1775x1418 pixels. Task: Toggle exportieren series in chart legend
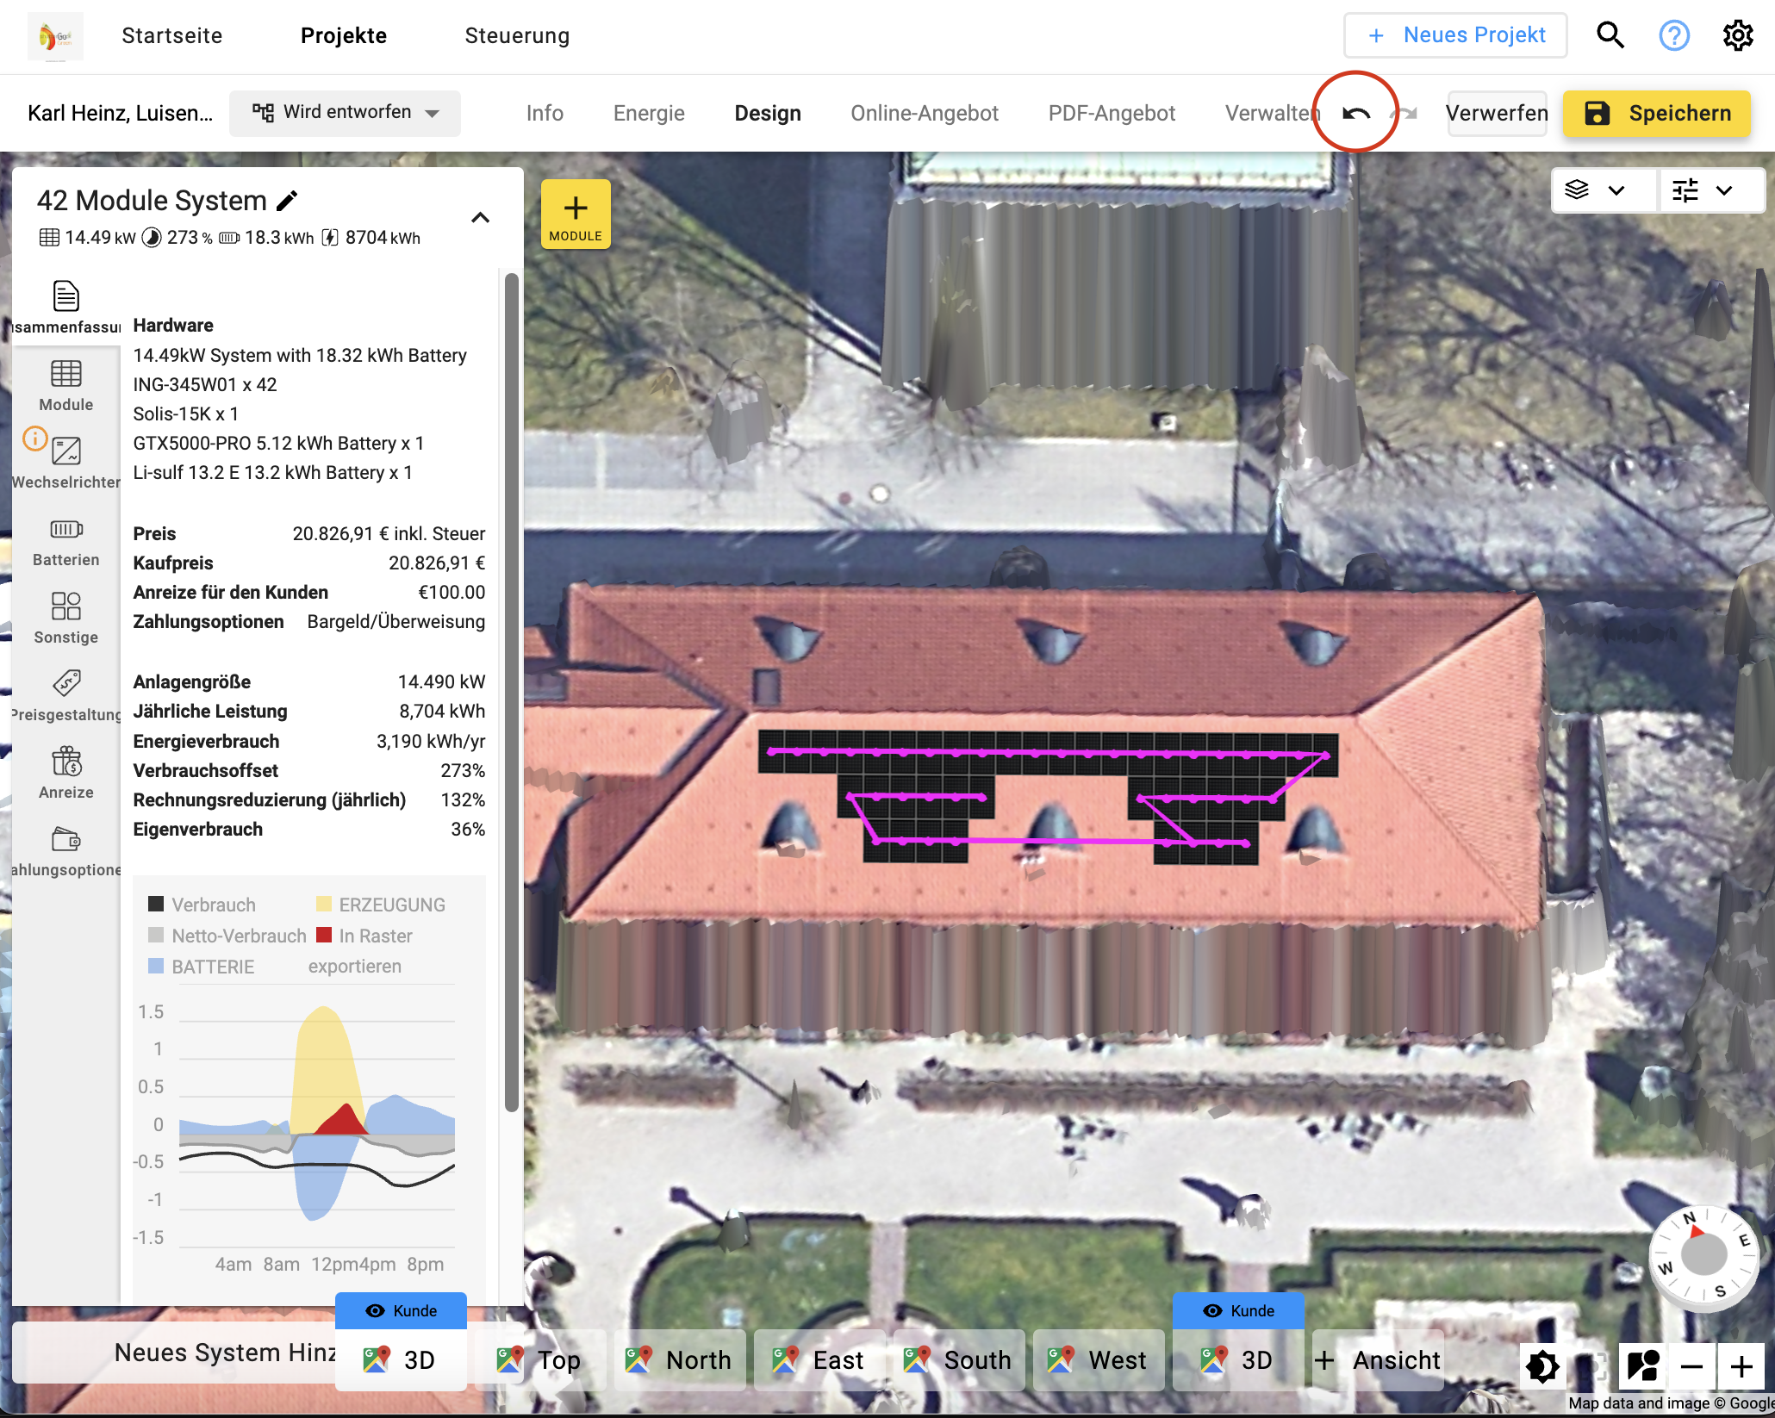pyautogui.click(x=355, y=967)
